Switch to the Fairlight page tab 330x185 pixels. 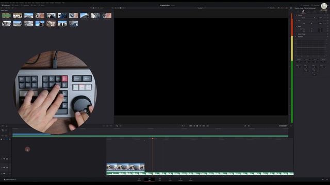pyautogui.click(x=191, y=179)
